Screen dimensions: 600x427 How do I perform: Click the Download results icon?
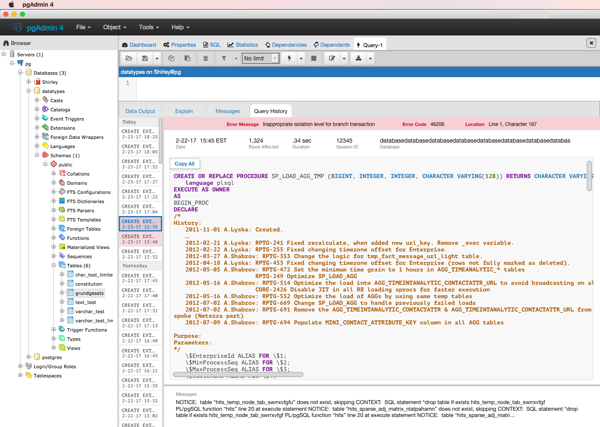(358, 58)
